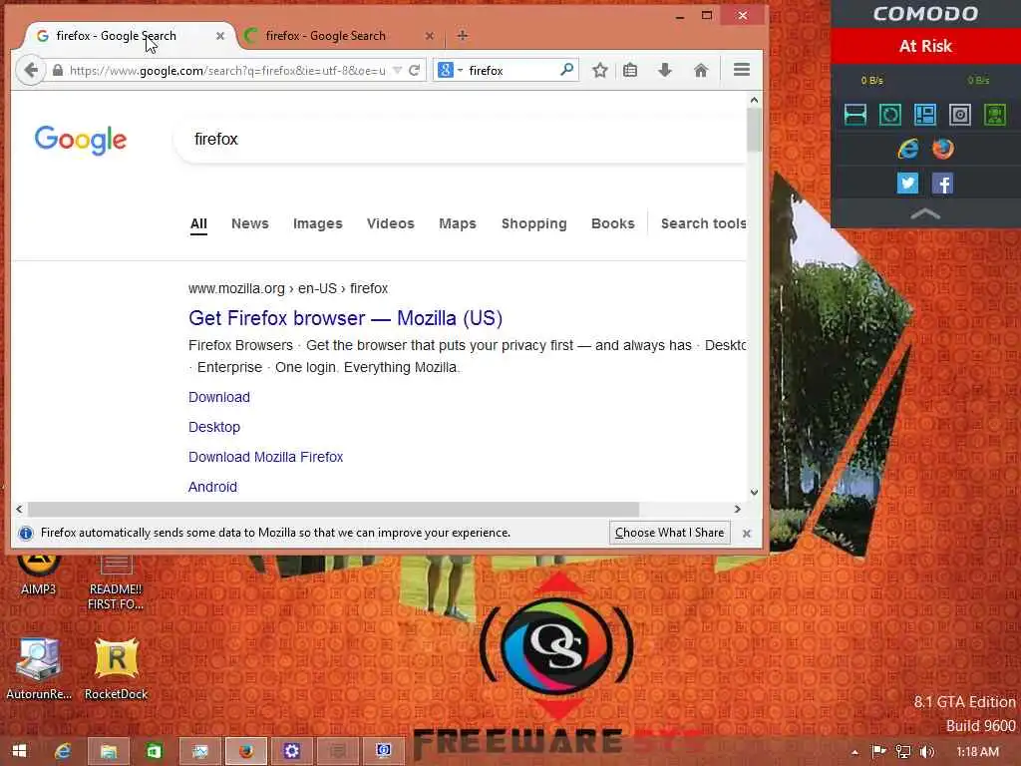The height and width of the screenshot is (766, 1021).
Task: Open Google Search tools
Action: coord(703,224)
